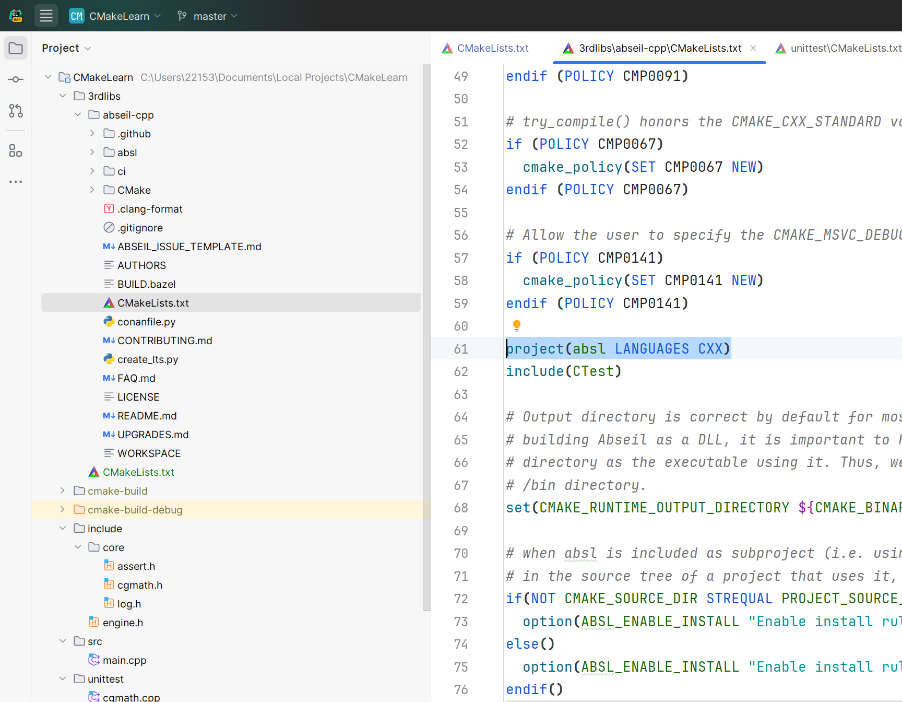Screen dimensions: 902x702
Task: Click the else() keyword on line 74
Action: pos(530,644)
